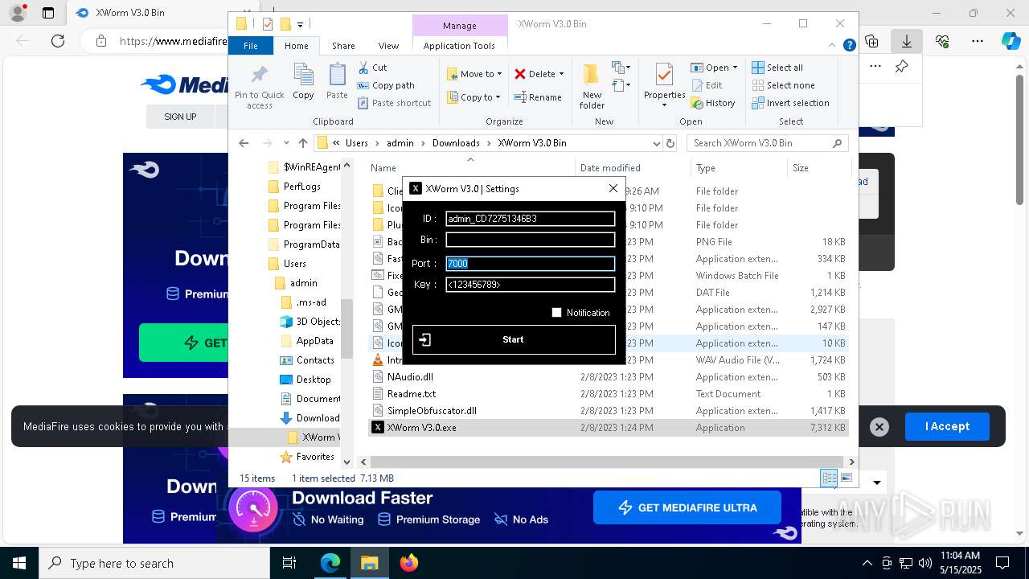Open the File menu tab
Image resolution: width=1029 pixels, height=579 pixels.
(x=251, y=46)
